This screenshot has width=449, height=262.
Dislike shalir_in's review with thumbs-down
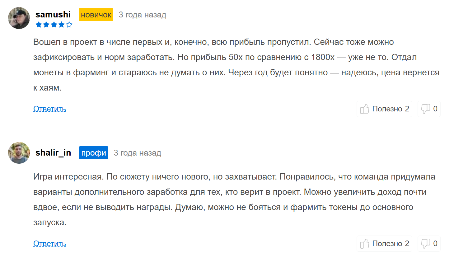coord(425,244)
